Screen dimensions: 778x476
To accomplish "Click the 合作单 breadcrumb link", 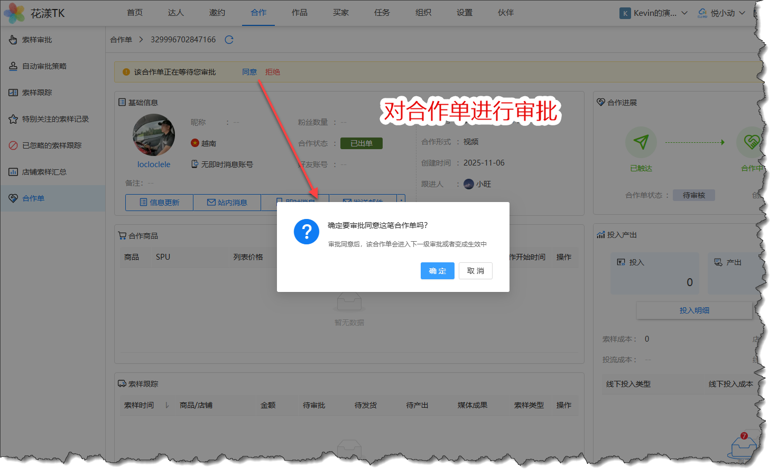I will (121, 40).
